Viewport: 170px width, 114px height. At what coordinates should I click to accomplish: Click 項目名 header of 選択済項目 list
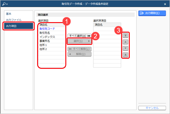pos(107,25)
